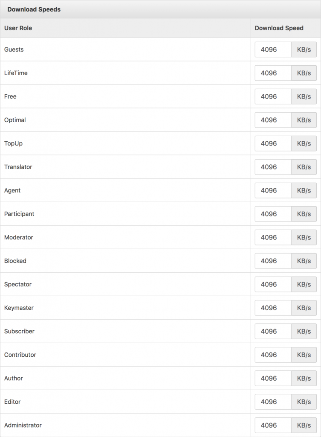Edit the Optimal download speed value
Screen dimensions: 321x437
[272, 120]
